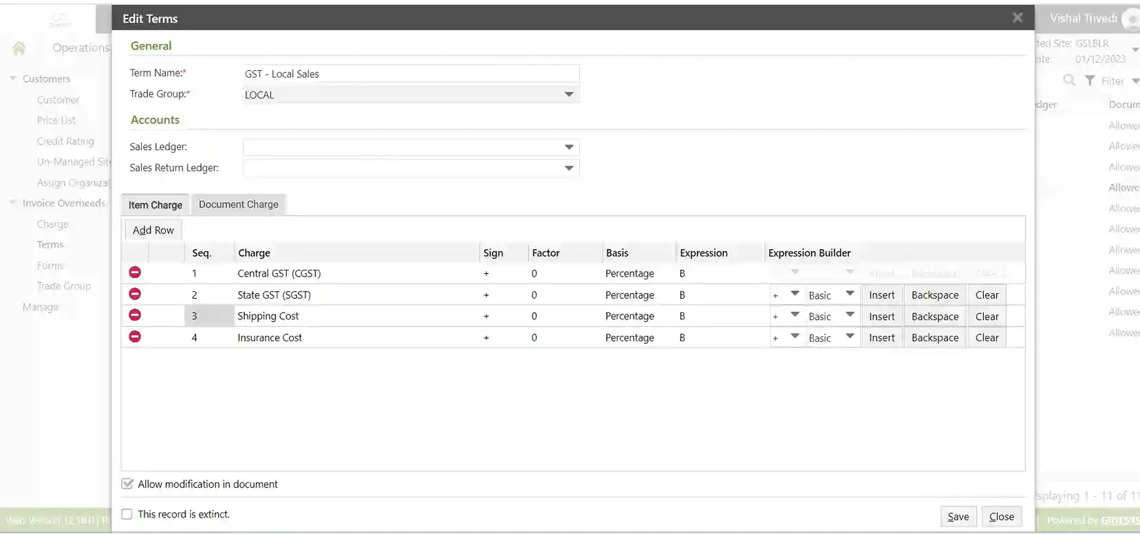
Task: Select the Shipping Cost charge cell
Action: point(356,316)
